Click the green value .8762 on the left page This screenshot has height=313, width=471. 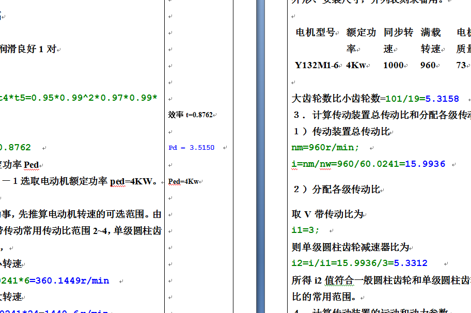(15, 148)
